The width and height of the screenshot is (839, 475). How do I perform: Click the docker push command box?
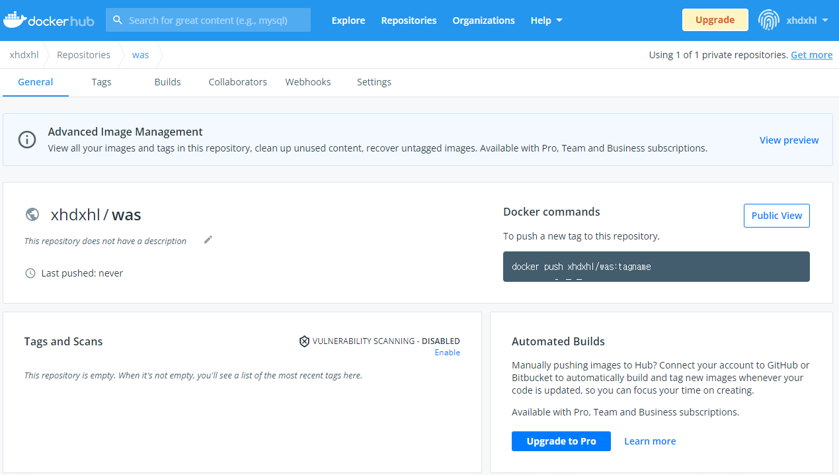(656, 267)
